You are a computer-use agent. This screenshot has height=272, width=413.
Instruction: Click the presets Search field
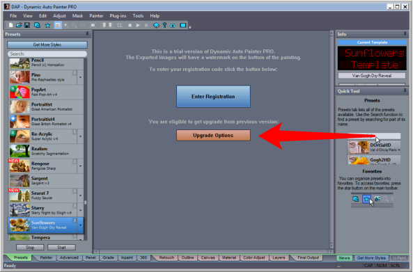[x=47, y=54]
